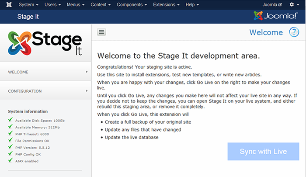Open the Help menu
The image size is (306, 177).
(x=192, y=4)
